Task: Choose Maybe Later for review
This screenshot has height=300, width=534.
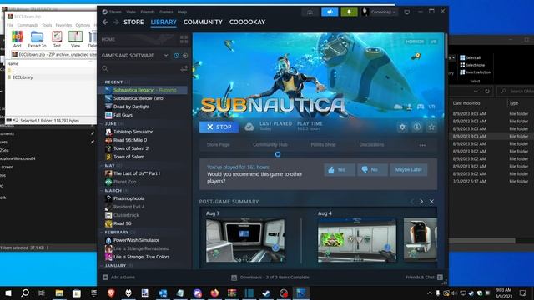Action: pyautogui.click(x=408, y=169)
